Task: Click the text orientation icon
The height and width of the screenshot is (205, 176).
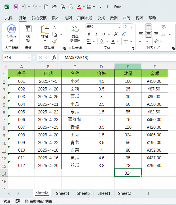Action: [157, 42]
